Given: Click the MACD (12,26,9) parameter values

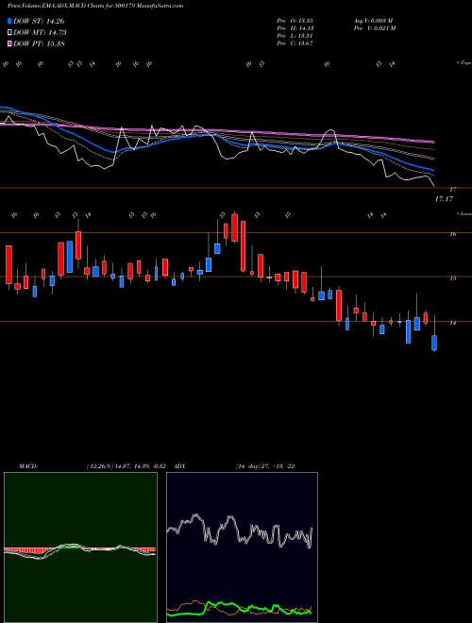Looking at the screenshot, I should 128,466.
